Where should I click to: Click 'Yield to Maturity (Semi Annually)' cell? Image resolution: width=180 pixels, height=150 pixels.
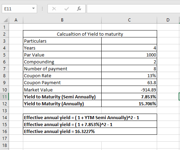click(x=62, y=97)
